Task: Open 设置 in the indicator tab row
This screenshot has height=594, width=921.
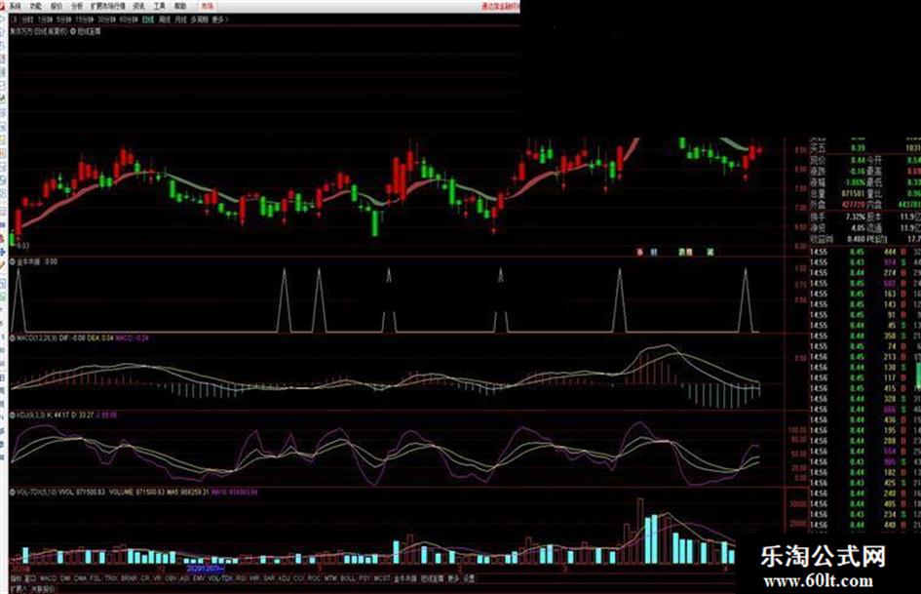Action: (x=469, y=578)
